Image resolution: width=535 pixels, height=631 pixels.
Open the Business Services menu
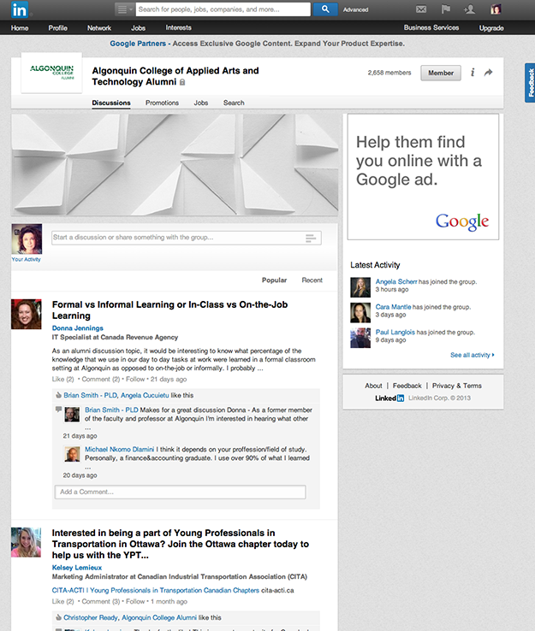pyautogui.click(x=431, y=27)
